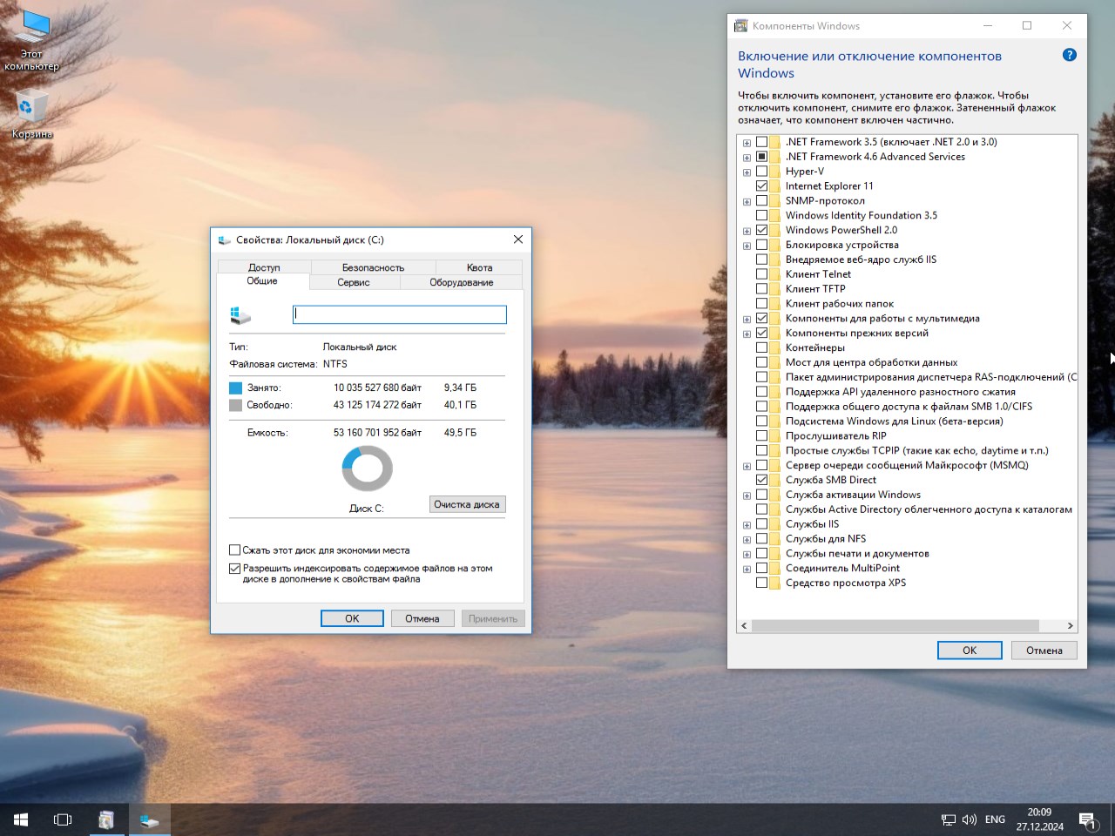Expand the Hyper-V tree node
1115x836 pixels.
(x=747, y=172)
